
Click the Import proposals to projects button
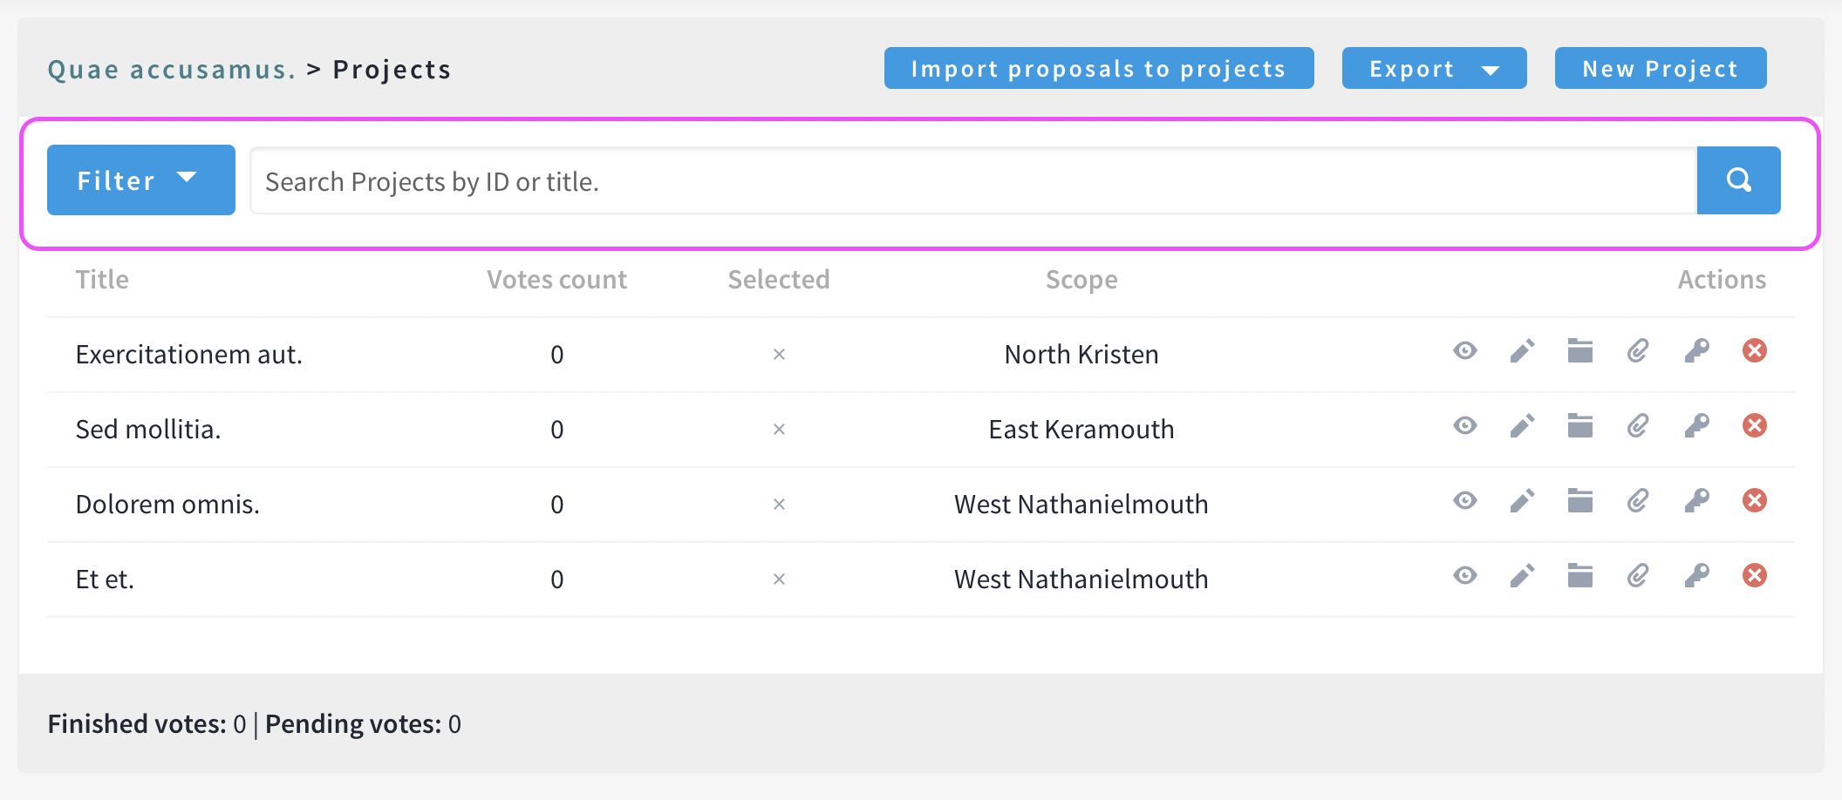coord(1098,69)
